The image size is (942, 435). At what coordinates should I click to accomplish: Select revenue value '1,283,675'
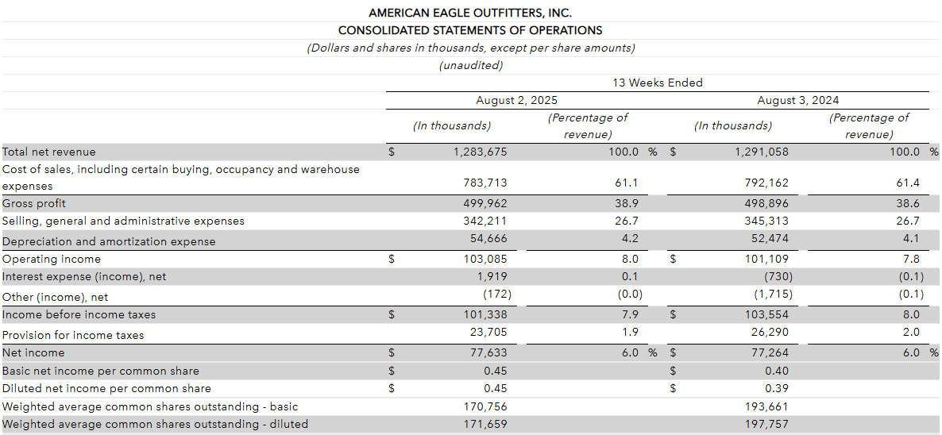pos(480,152)
